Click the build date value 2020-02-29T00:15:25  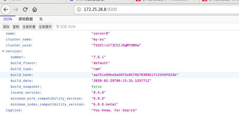coord(121,81)
